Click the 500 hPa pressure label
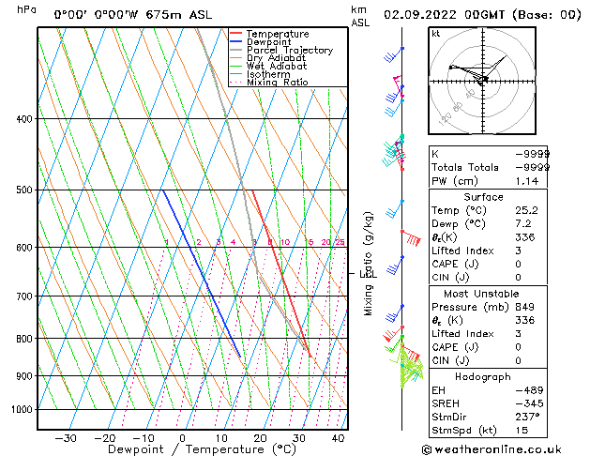The image size is (590, 456). coord(24,190)
